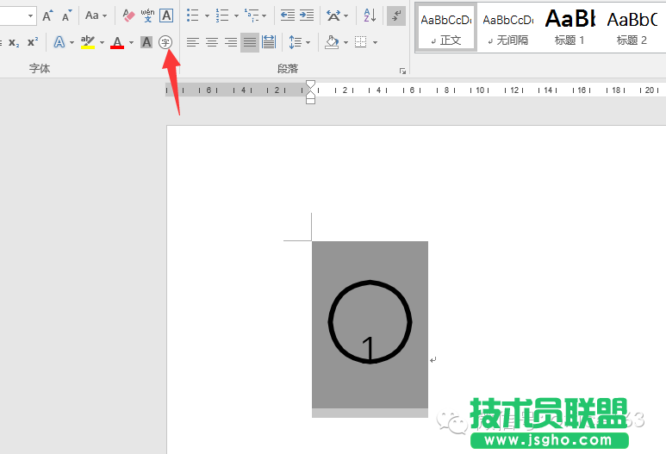Apply paragraph shading paint bucket
The image size is (666, 454).
click(332, 42)
